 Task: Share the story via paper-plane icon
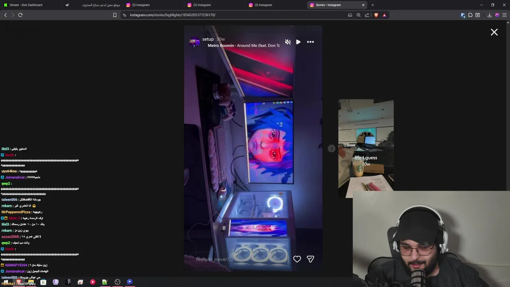click(x=310, y=259)
